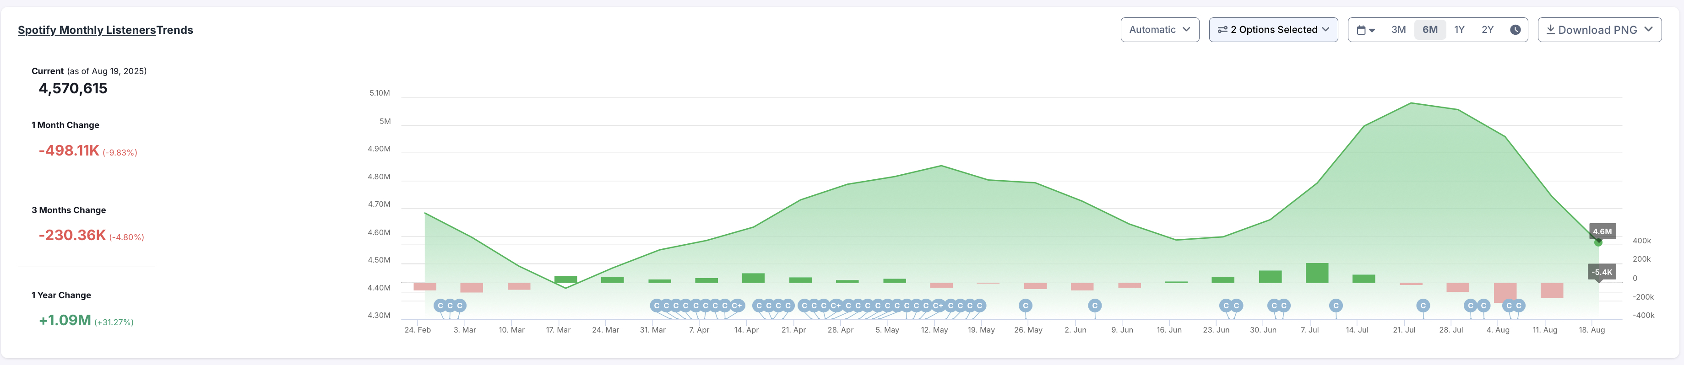Image resolution: width=1684 pixels, height=365 pixels.
Task: Select the 6M time range
Action: click(1430, 30)
